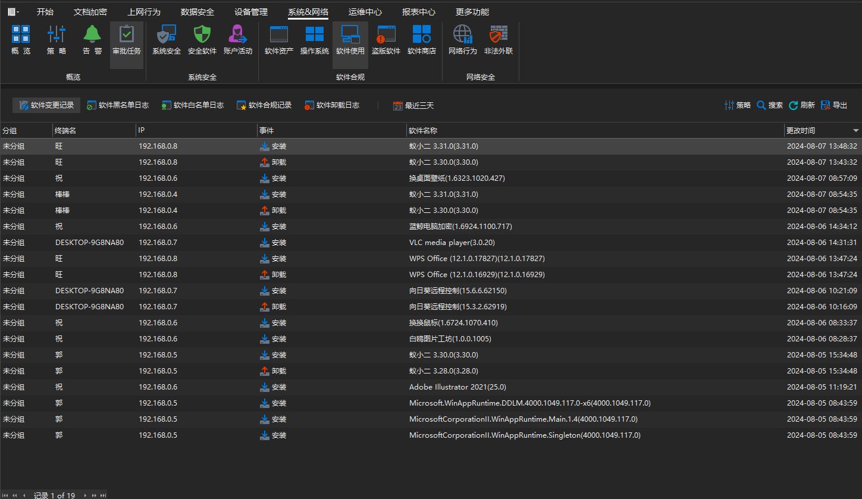Select 白鸥图片工坊(1.0.0.1005) row
This screenshot has height=499, width=862.
click(x=431, y=338)
